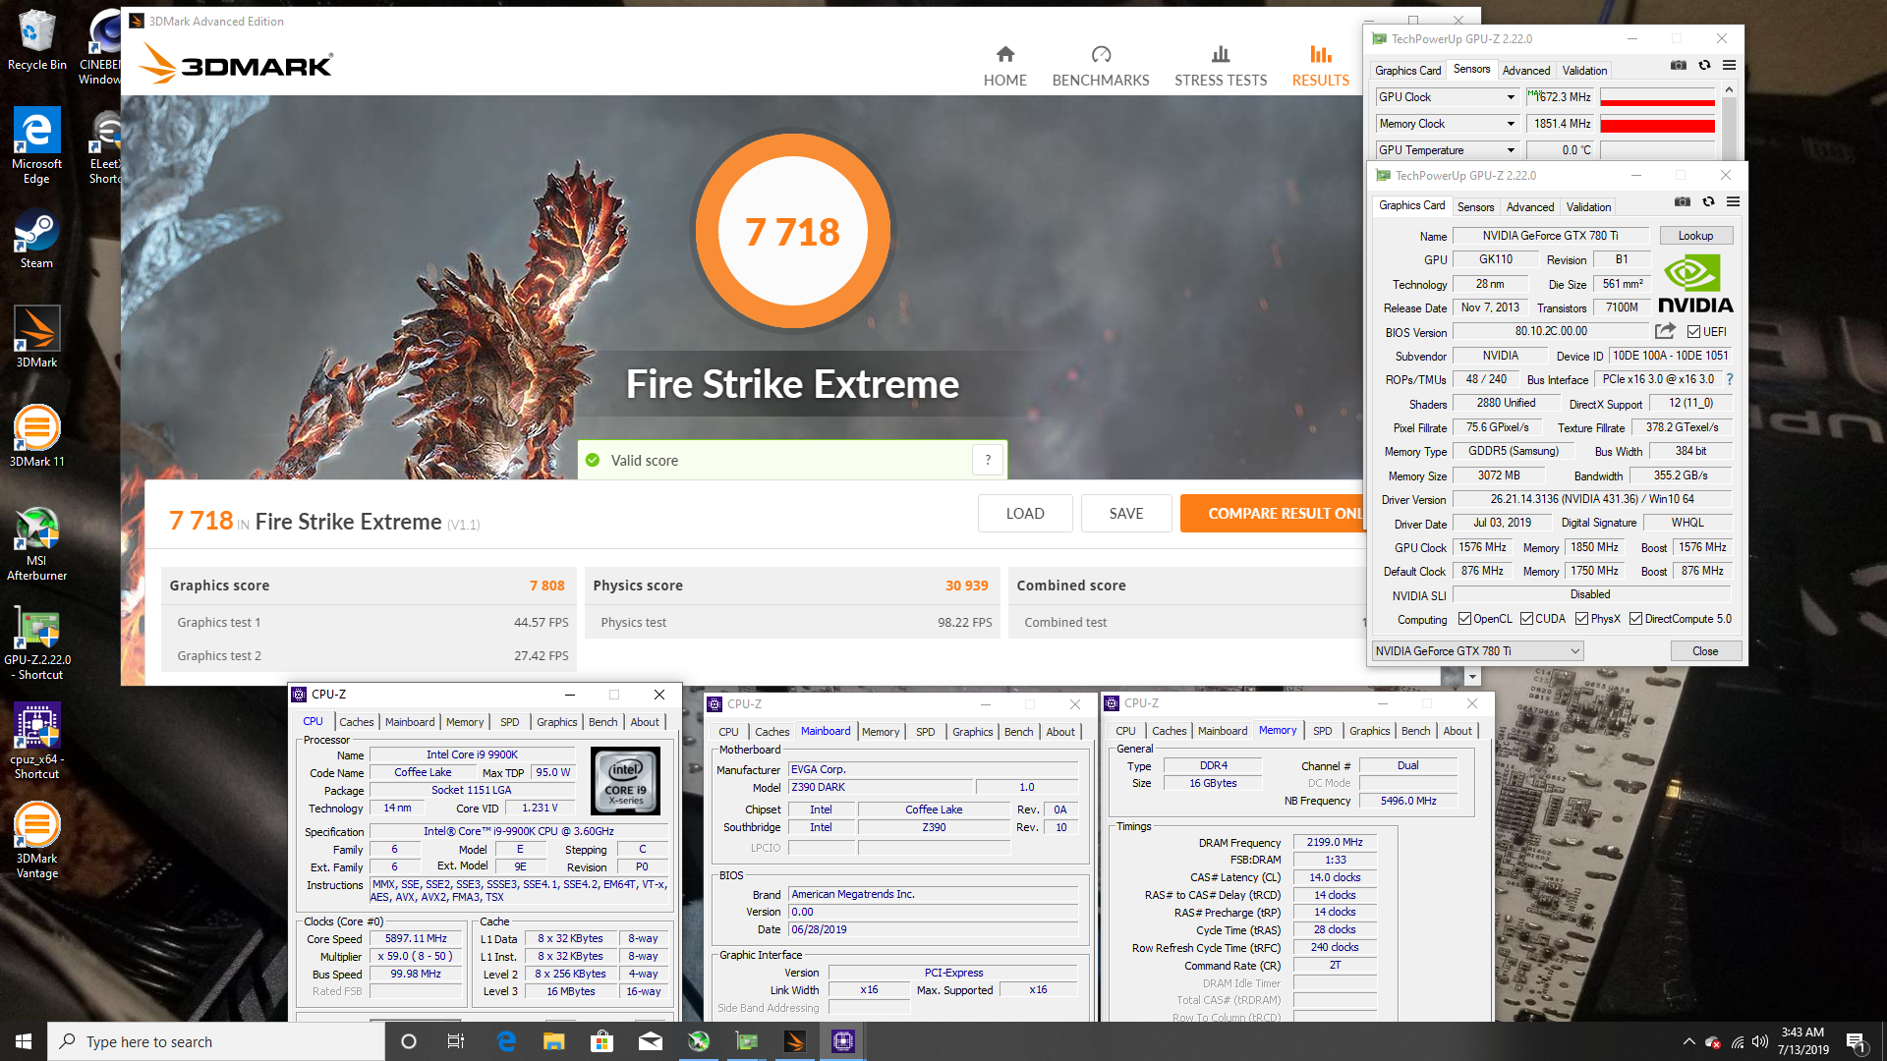1887x1061 pixels.
Task: Open About tab in DRAM Frequency CPU-Z
Action: [x=1457, y=731]
